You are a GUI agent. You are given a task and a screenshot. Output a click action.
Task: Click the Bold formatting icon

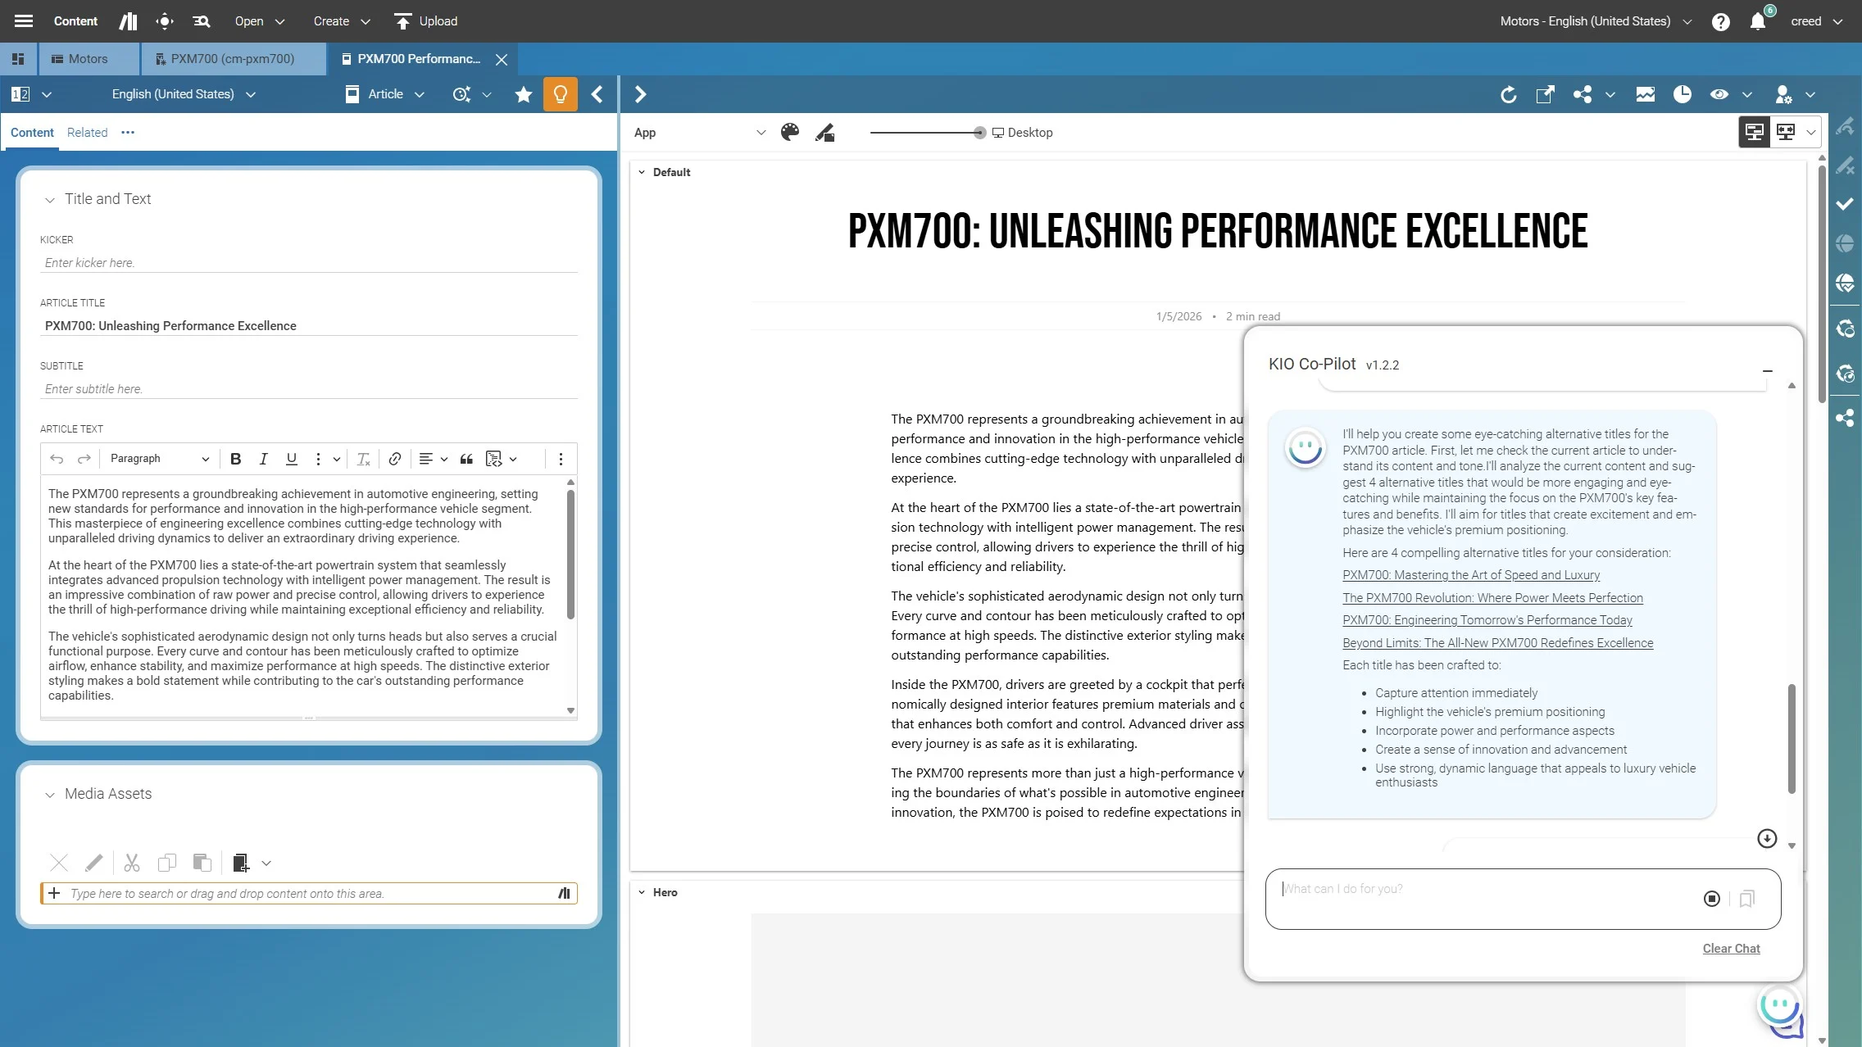235,459
